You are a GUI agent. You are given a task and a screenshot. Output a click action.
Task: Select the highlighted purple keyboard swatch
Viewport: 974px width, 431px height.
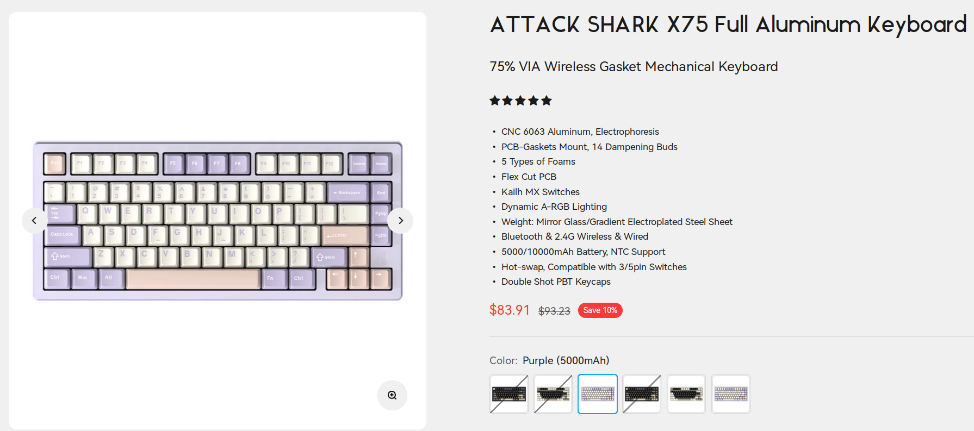tap(598, 394)
